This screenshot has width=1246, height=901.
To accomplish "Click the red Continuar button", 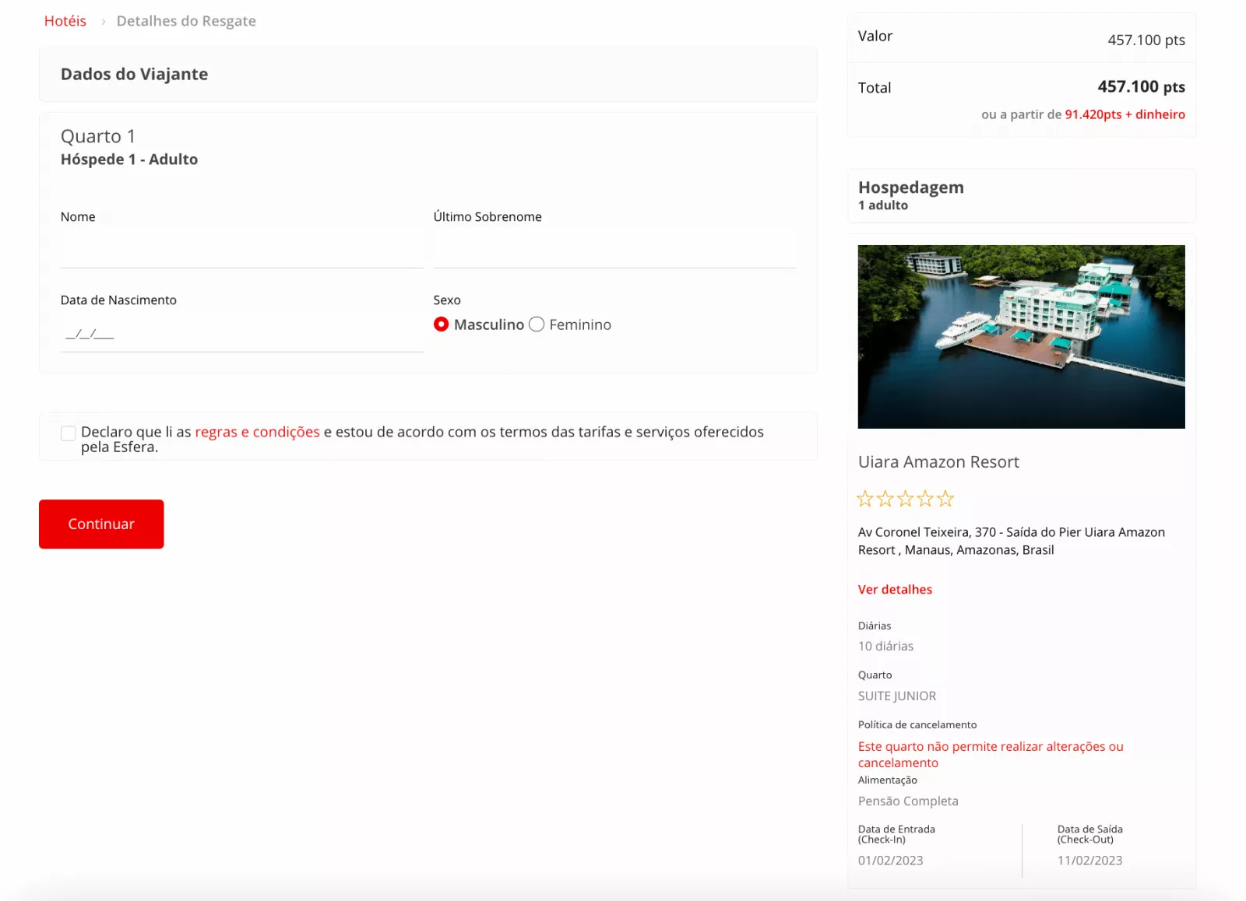I will pyautogui.click(x=101, y=524).
